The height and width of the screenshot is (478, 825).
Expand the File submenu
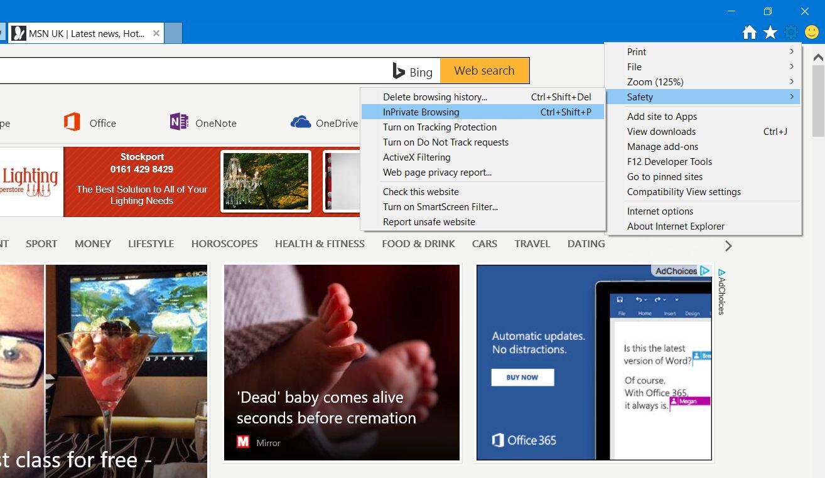(703, 66)
